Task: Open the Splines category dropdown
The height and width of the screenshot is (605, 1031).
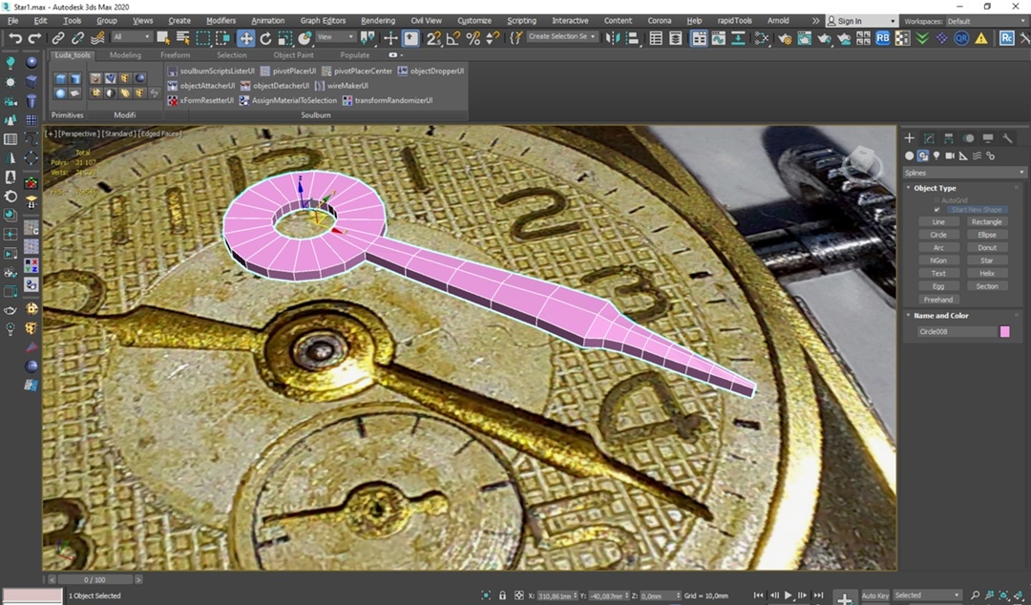Action: click(964, 173)
